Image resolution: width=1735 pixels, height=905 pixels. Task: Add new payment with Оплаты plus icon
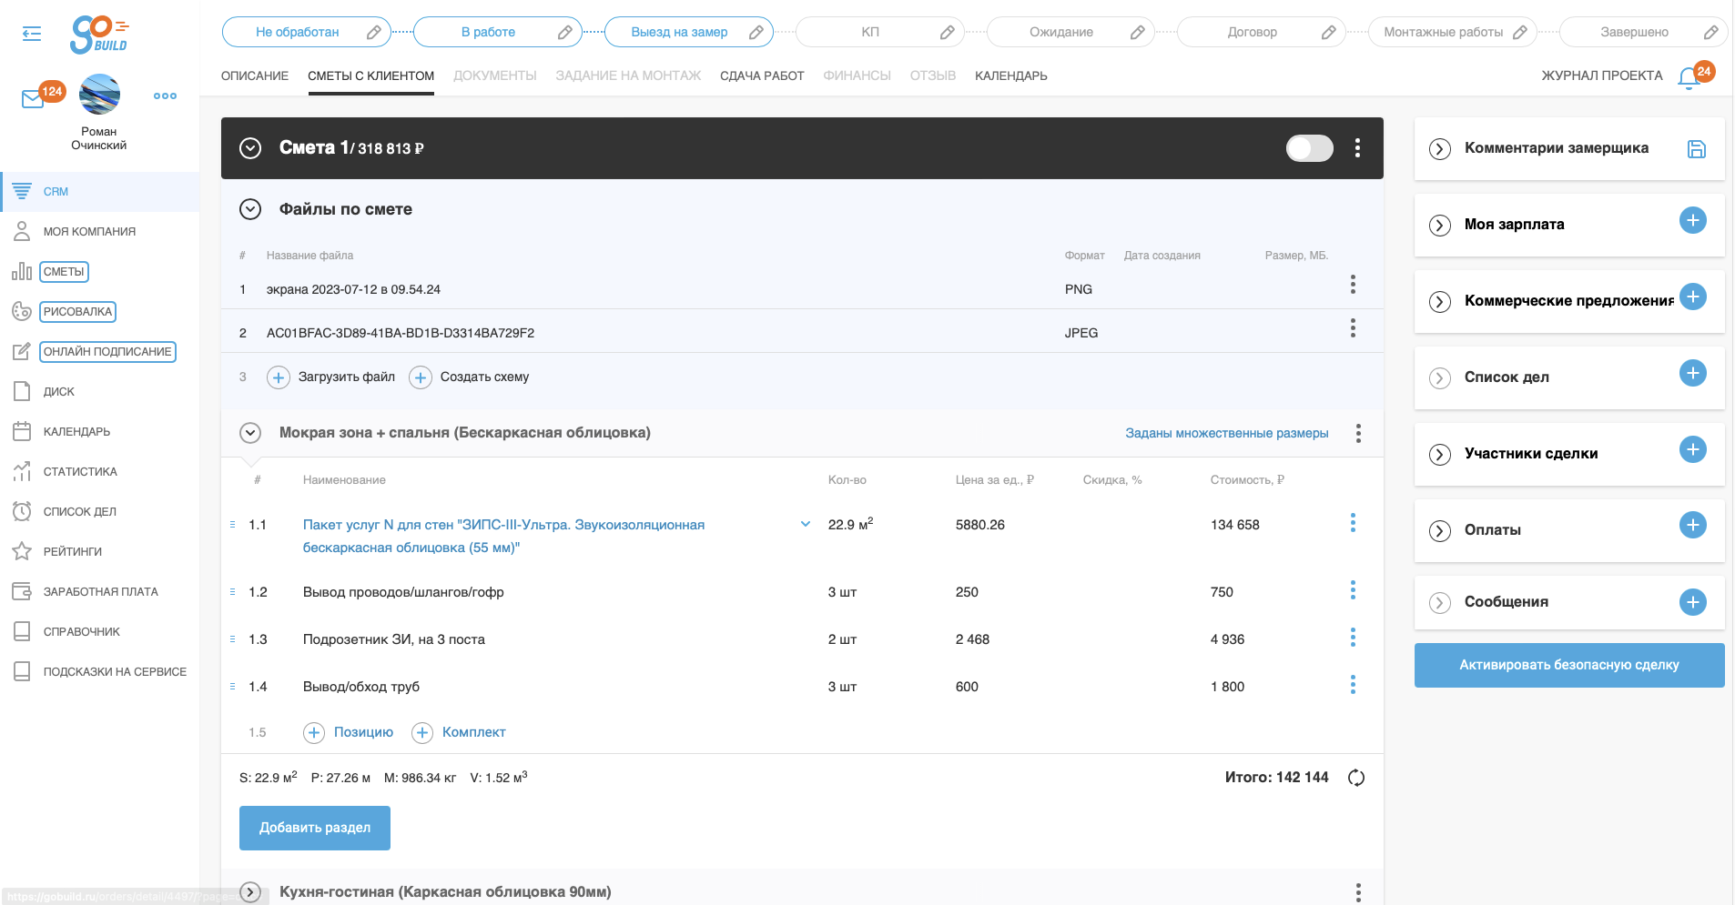click(x=1693, y=525)
